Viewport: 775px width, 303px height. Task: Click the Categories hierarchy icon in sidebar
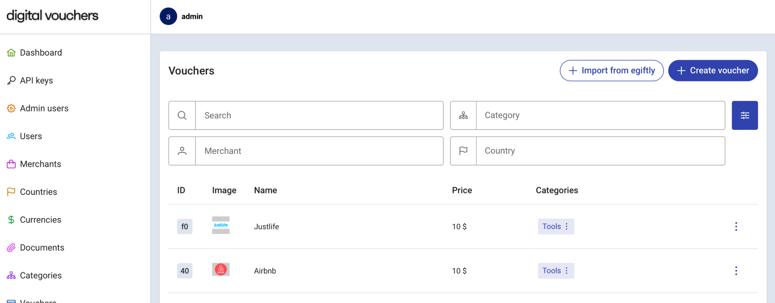[11, 275]
